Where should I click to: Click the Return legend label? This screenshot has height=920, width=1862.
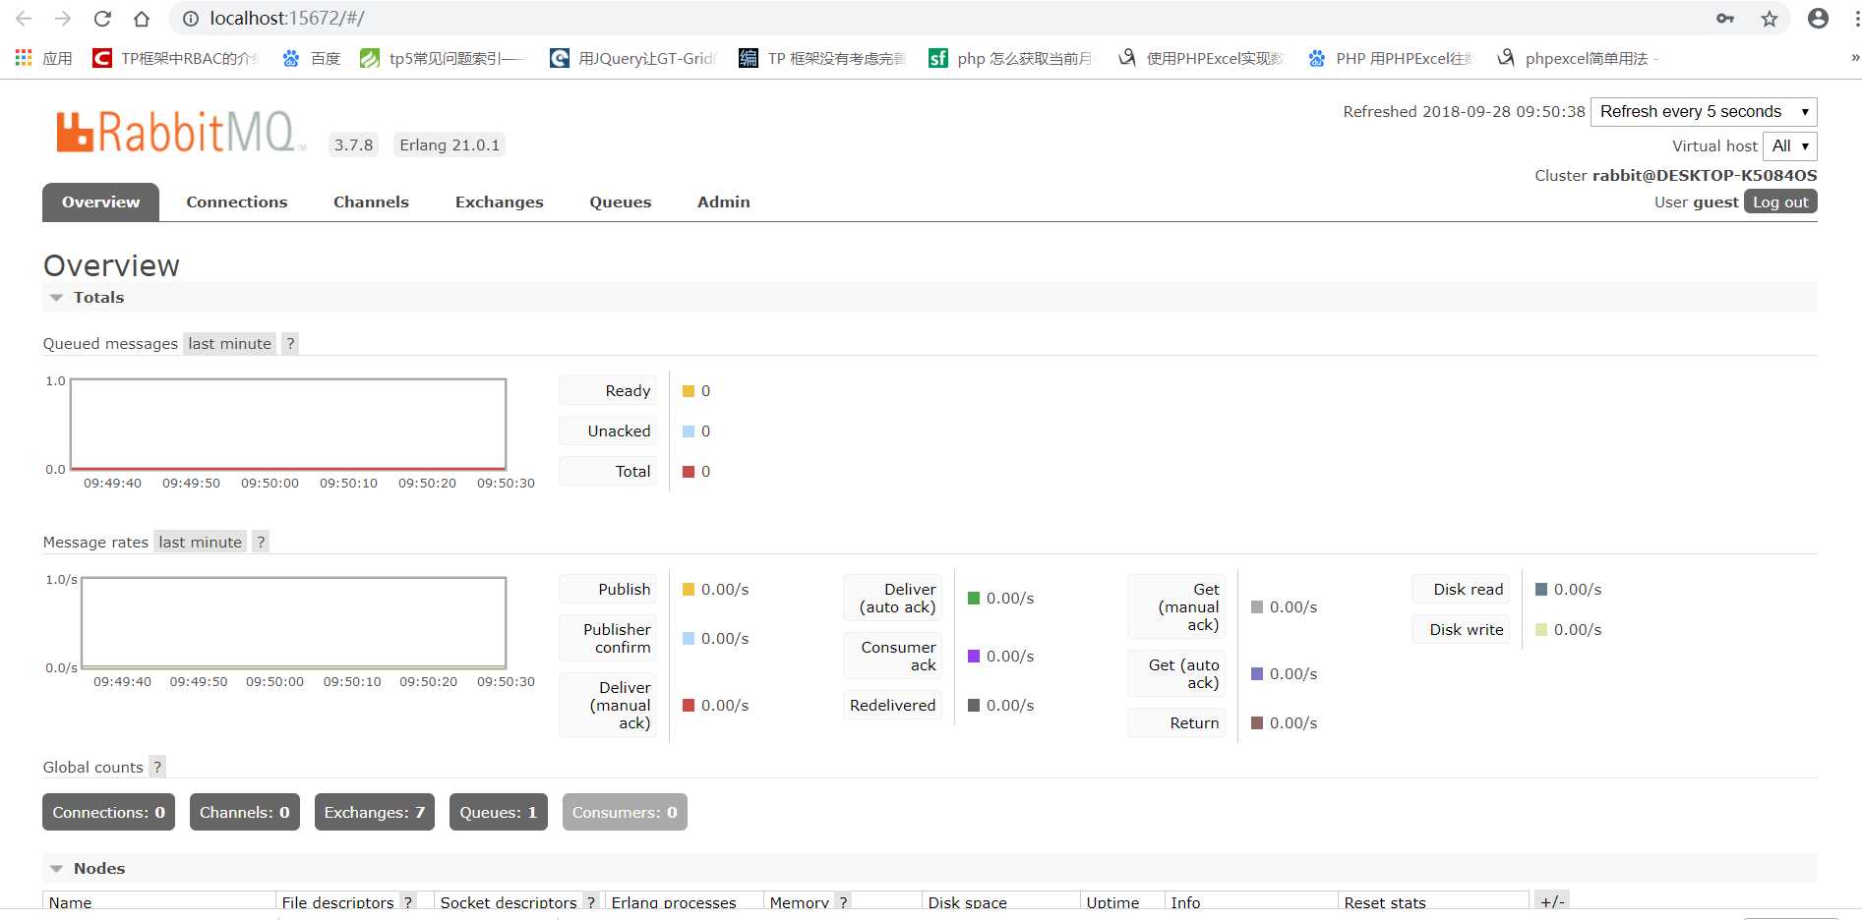(x=1176, y=722)
